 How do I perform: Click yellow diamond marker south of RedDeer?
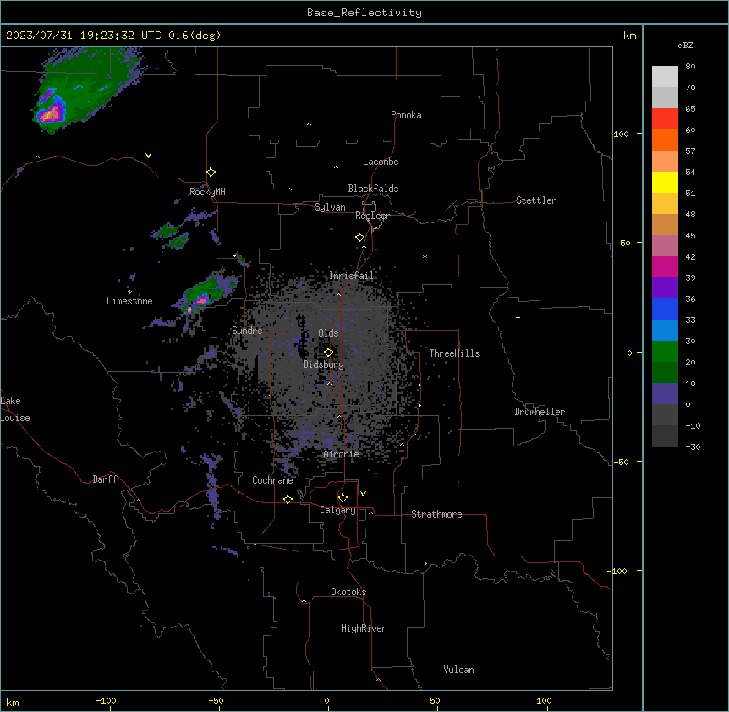pos(359,238)
